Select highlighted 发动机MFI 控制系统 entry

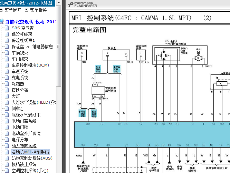[x=30, y=152]
